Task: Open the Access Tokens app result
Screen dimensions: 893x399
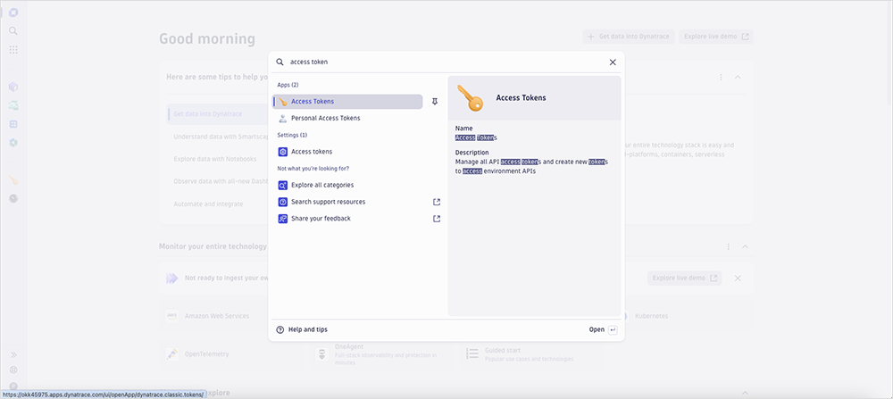Action: point(346,102)
